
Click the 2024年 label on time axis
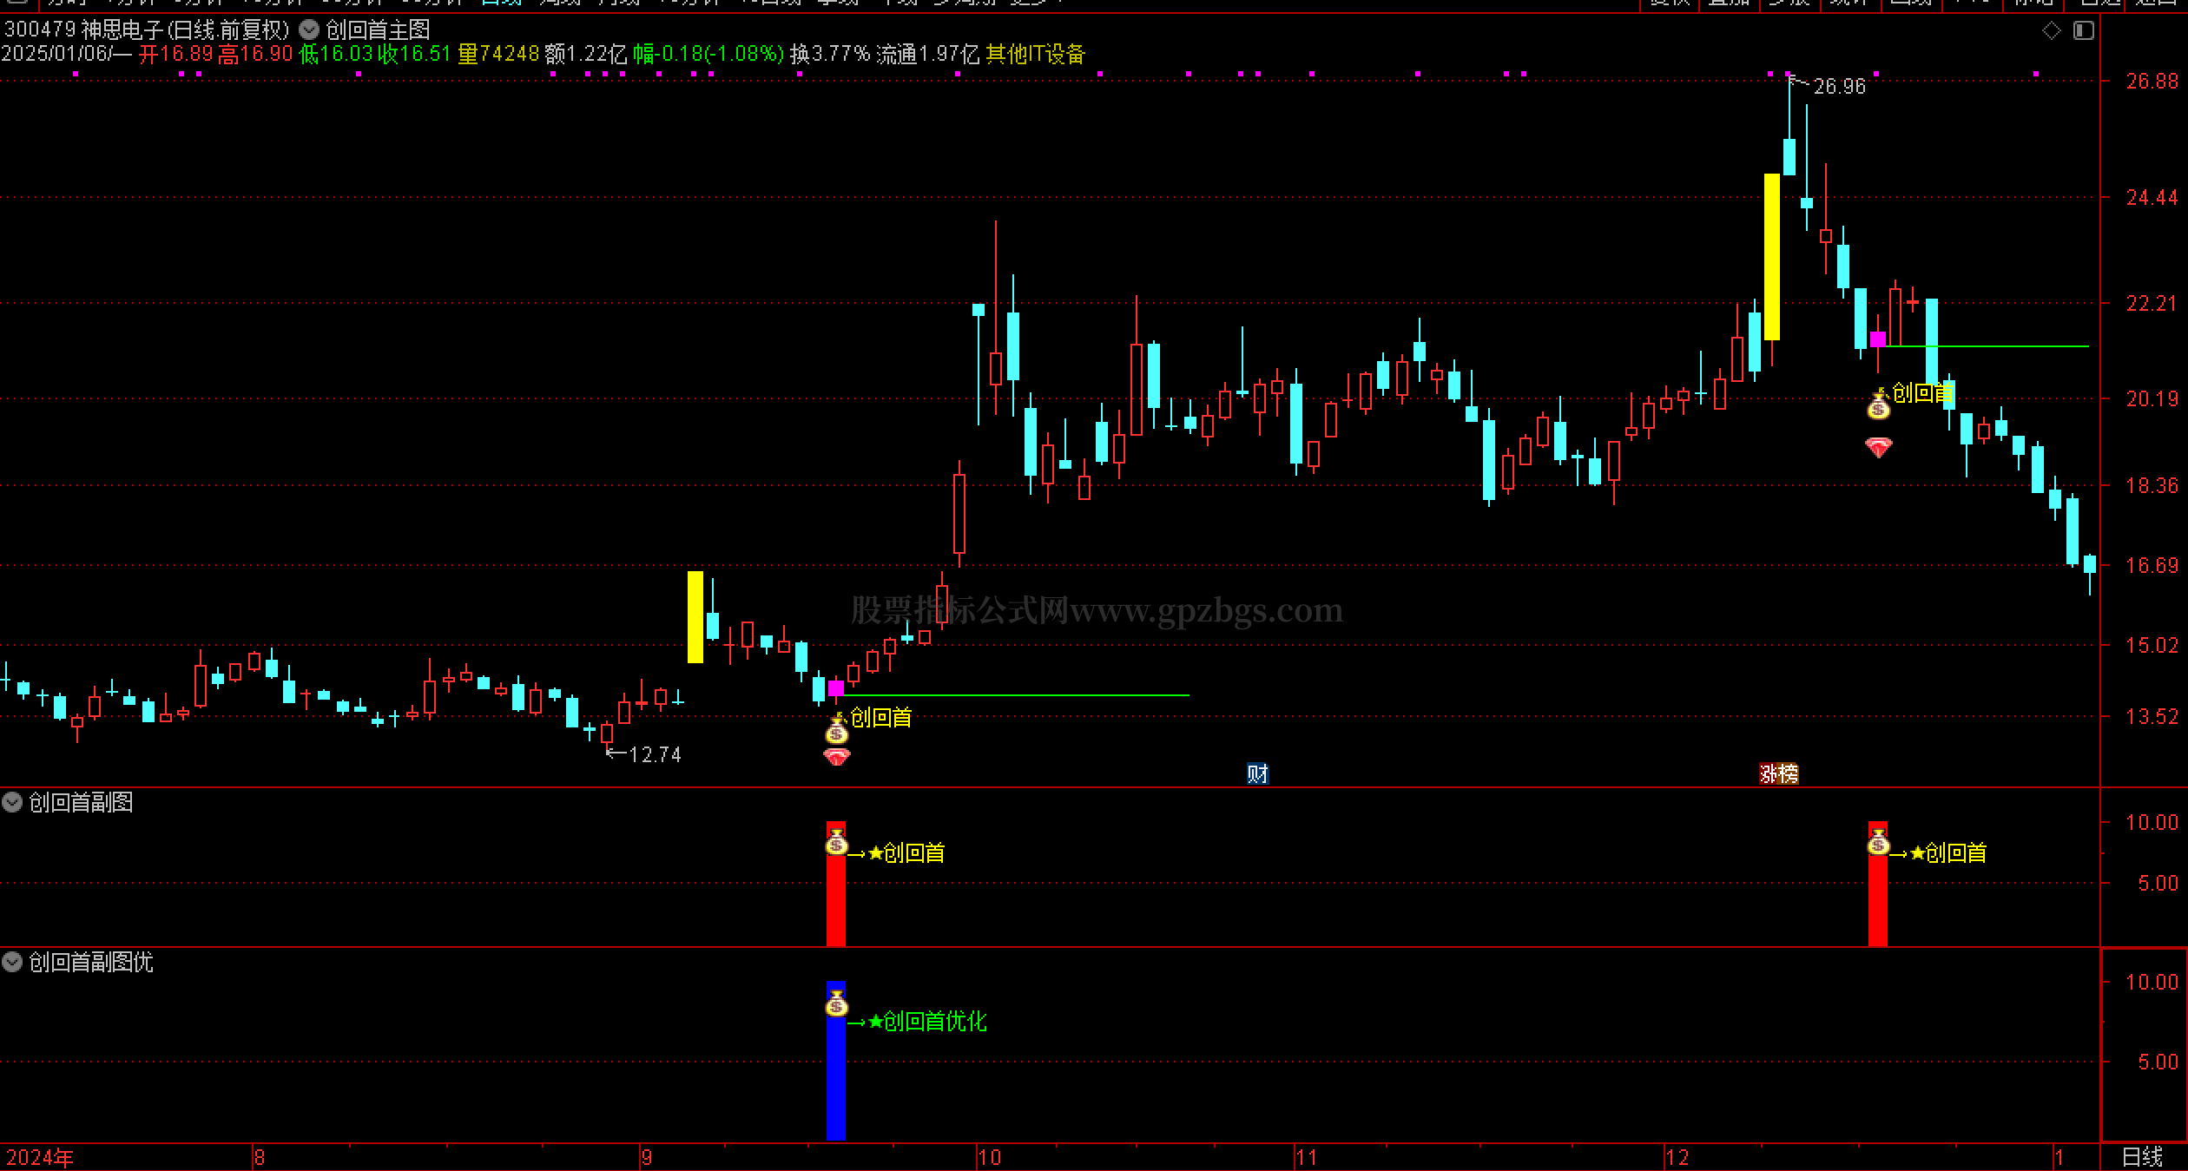pyautogui.click(x=40, y=1157)
